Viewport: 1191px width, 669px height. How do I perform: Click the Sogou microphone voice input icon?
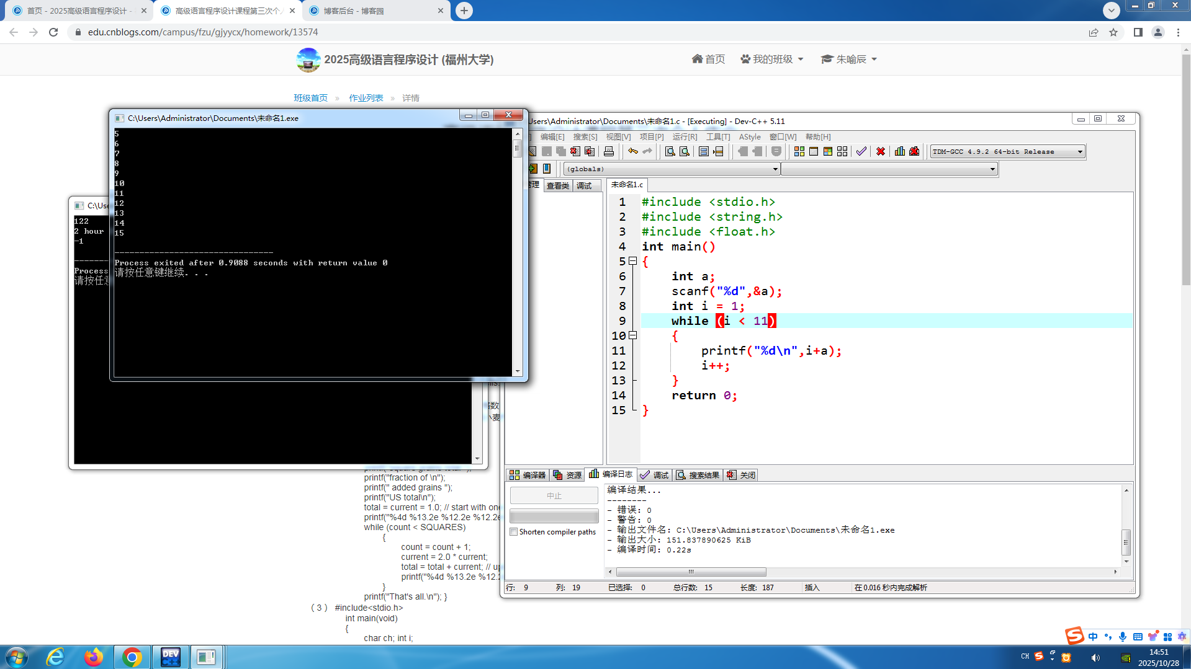tap(1123, 637)
